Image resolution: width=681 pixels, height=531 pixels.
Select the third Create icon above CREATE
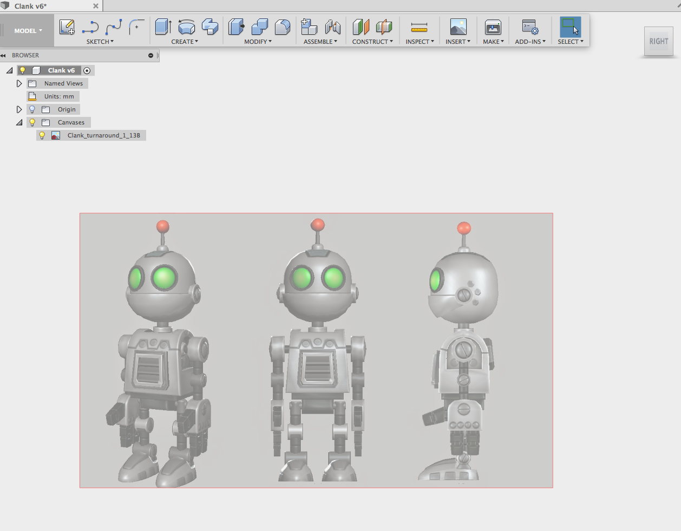coord(210,27)
